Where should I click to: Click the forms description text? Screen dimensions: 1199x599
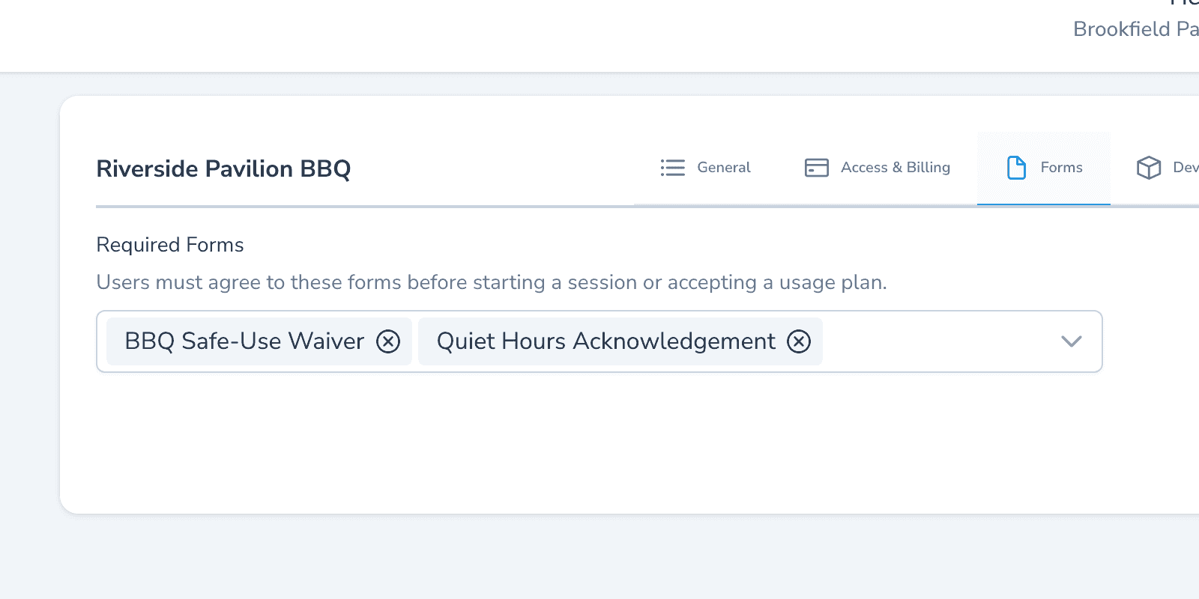click(492, 282)
